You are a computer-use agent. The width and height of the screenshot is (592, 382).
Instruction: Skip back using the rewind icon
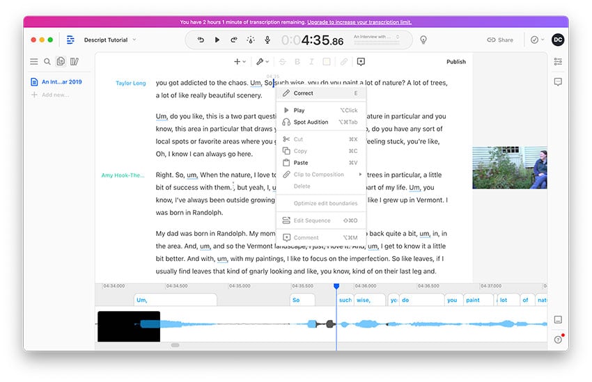[x=201, y=40]
